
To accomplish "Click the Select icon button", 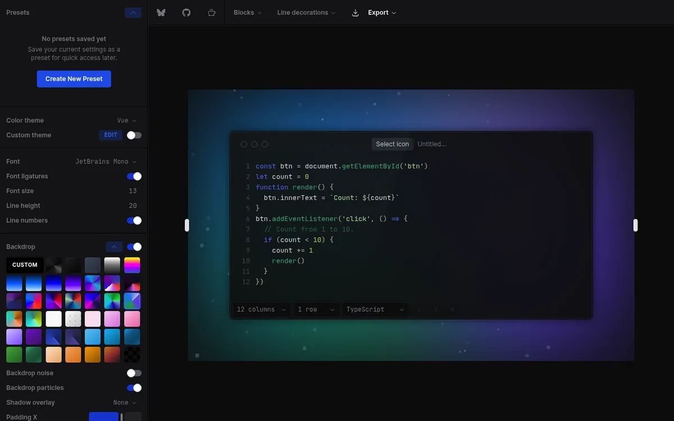I will pos(393,144).
